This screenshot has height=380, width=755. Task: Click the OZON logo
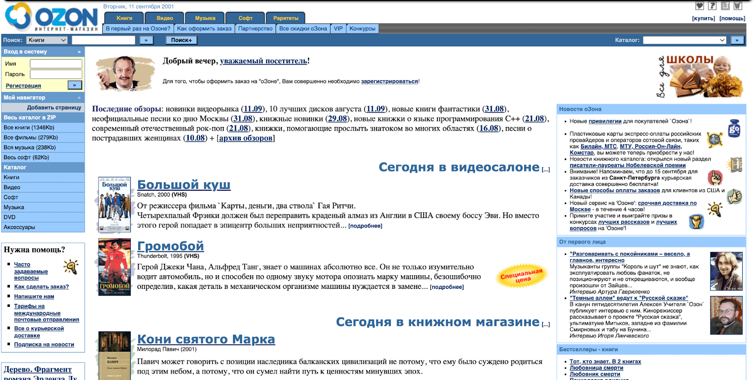point(51,17)
